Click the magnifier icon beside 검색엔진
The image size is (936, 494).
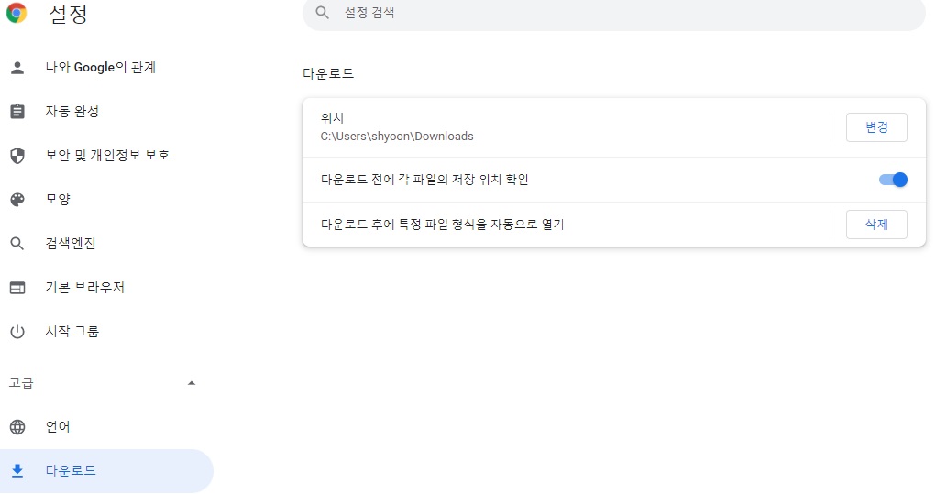(17, 244)
